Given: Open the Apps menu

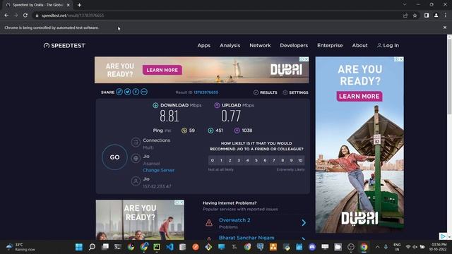Looking at the screenshot, I should (x=204, y=45).
